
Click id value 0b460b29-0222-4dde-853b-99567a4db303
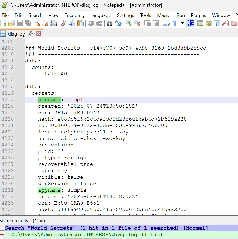[x=109, y=125]
